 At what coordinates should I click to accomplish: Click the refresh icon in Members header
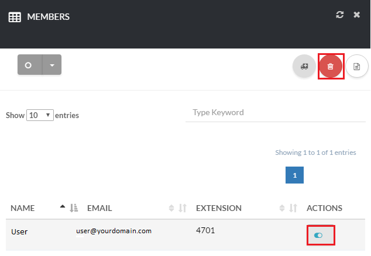[340, 15]
